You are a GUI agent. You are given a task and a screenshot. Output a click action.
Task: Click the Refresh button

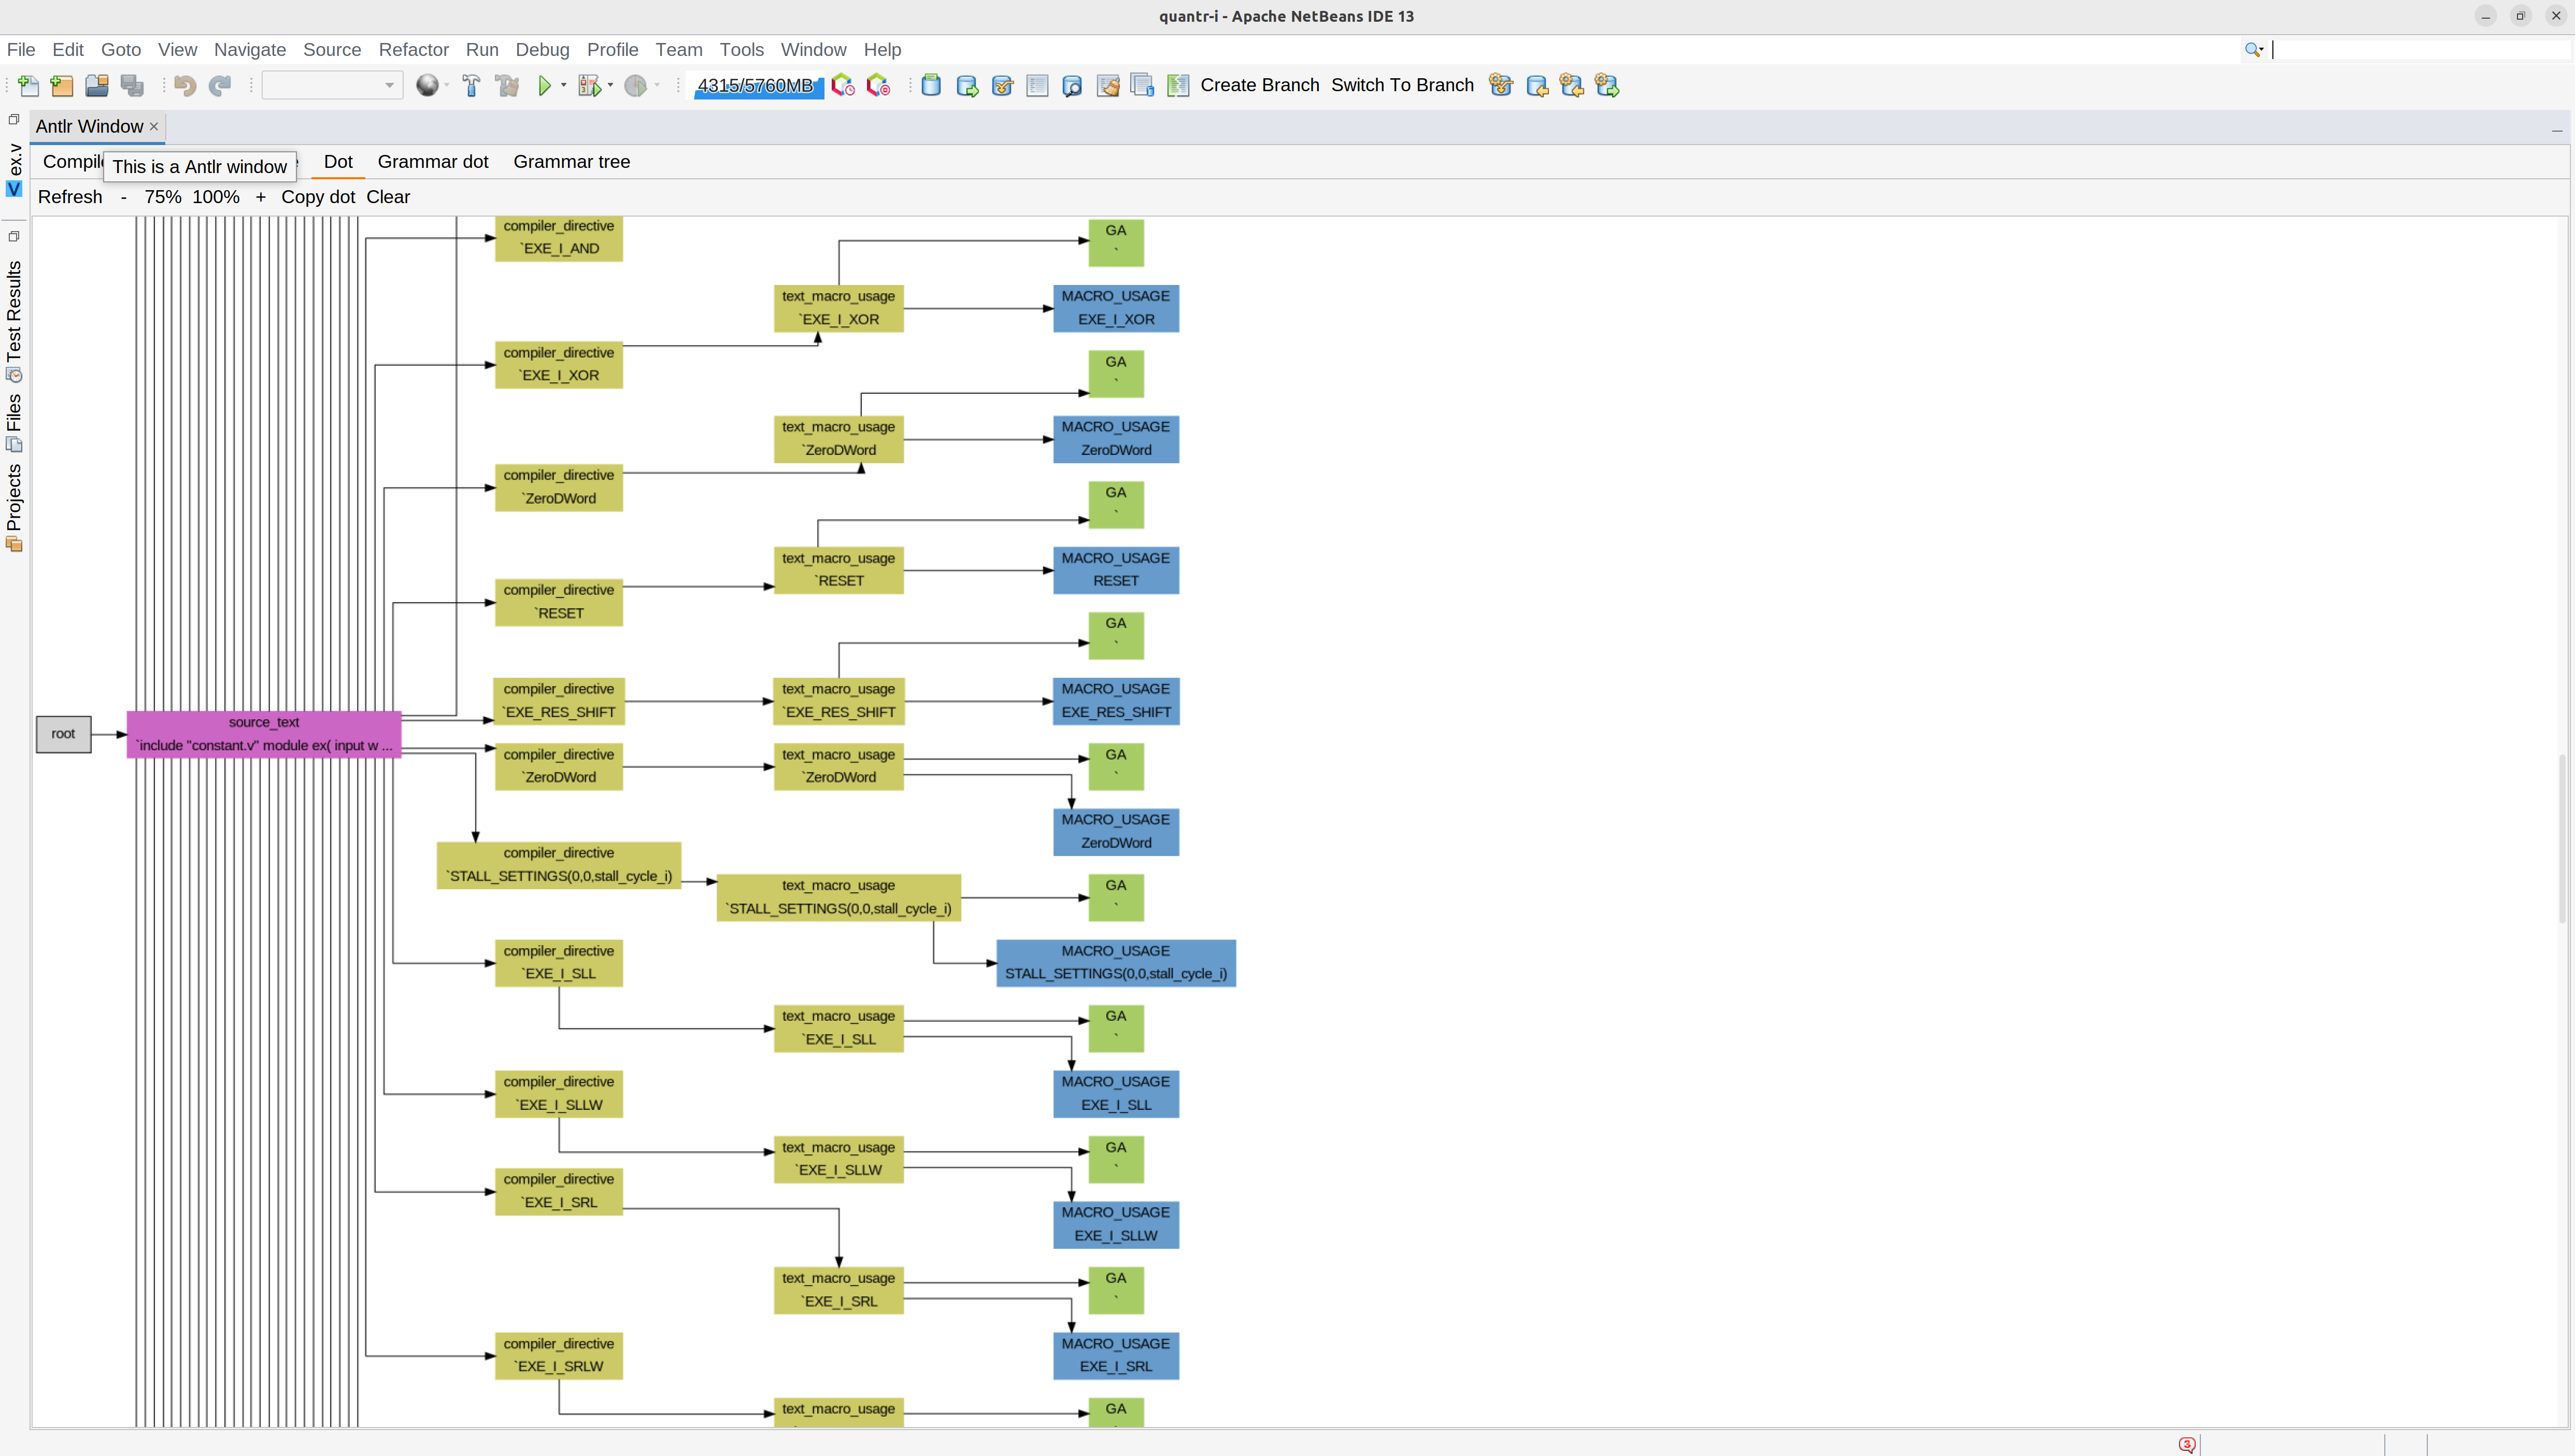(x=70, y=197)
